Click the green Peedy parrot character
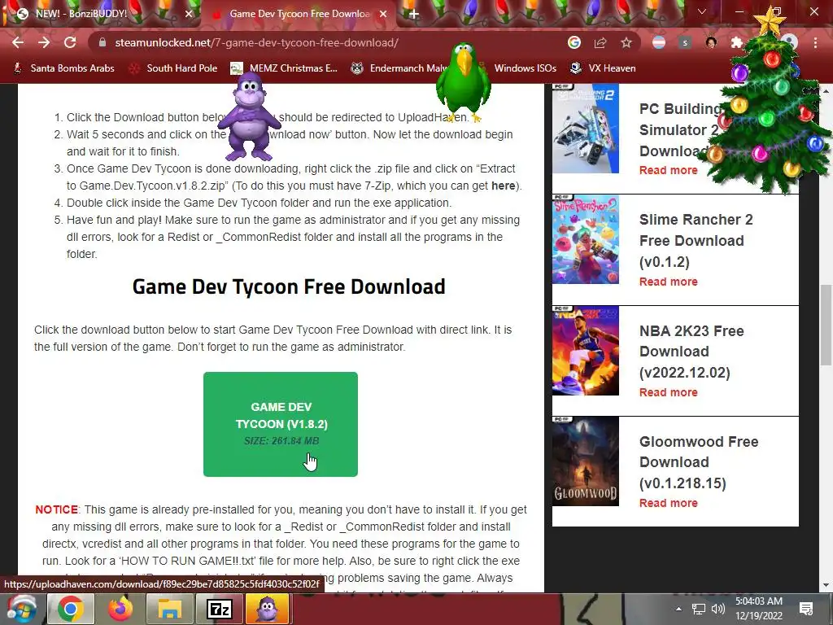This screenshot has width=833, height=625. (x=463, y=82)
